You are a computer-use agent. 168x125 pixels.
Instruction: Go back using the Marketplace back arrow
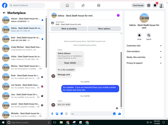click(4, 13)
